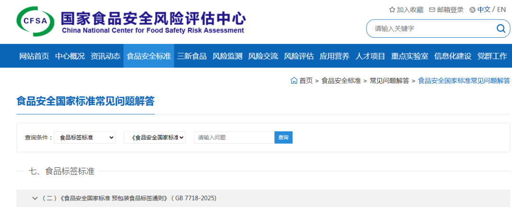Switch language to EN

(501, 10)
